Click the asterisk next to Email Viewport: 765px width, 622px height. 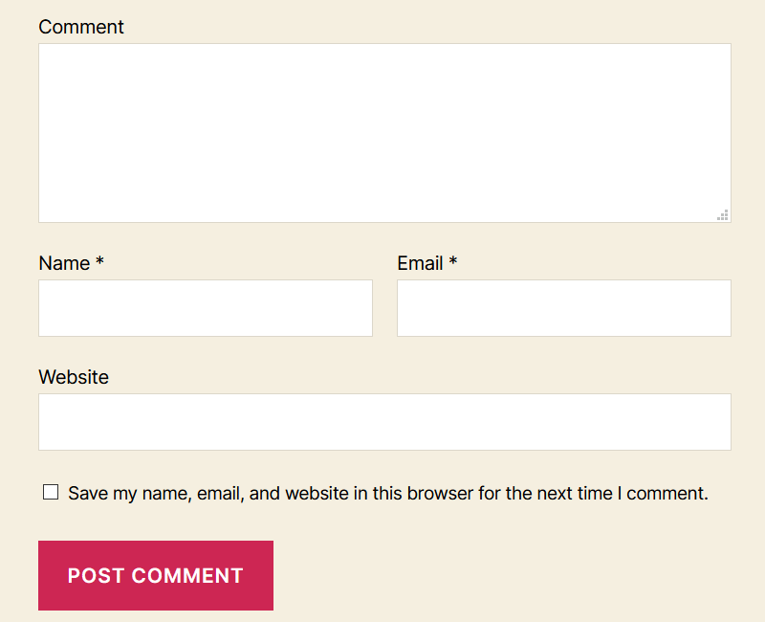451,263
